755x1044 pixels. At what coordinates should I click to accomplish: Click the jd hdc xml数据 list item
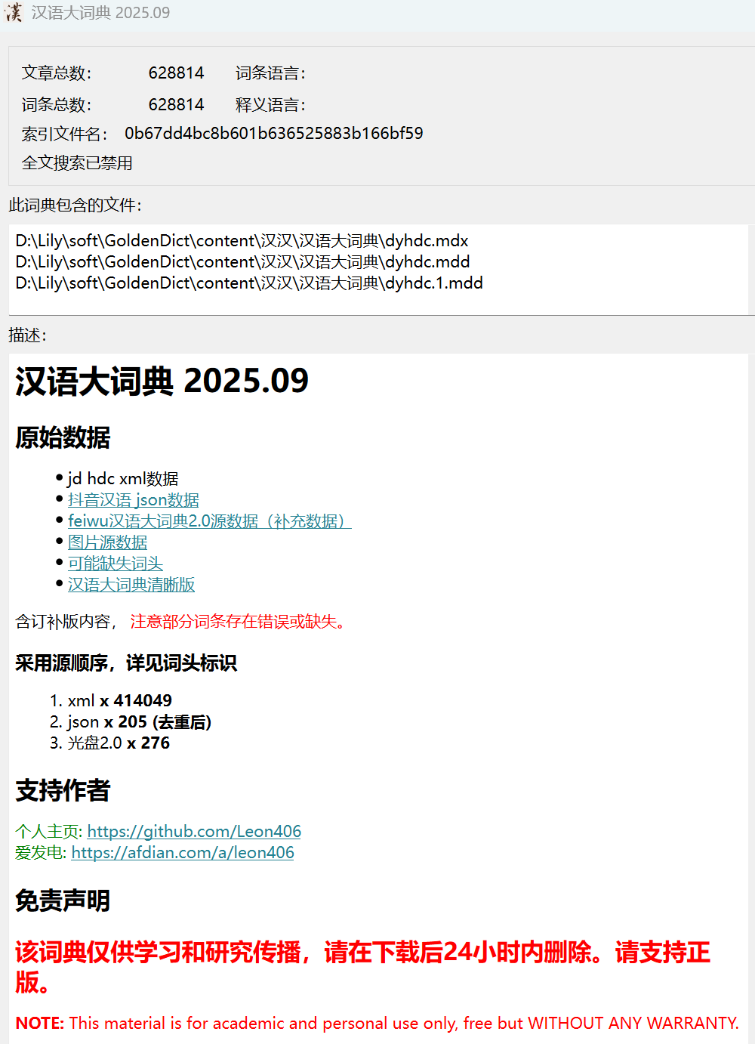tap(123, 479)
